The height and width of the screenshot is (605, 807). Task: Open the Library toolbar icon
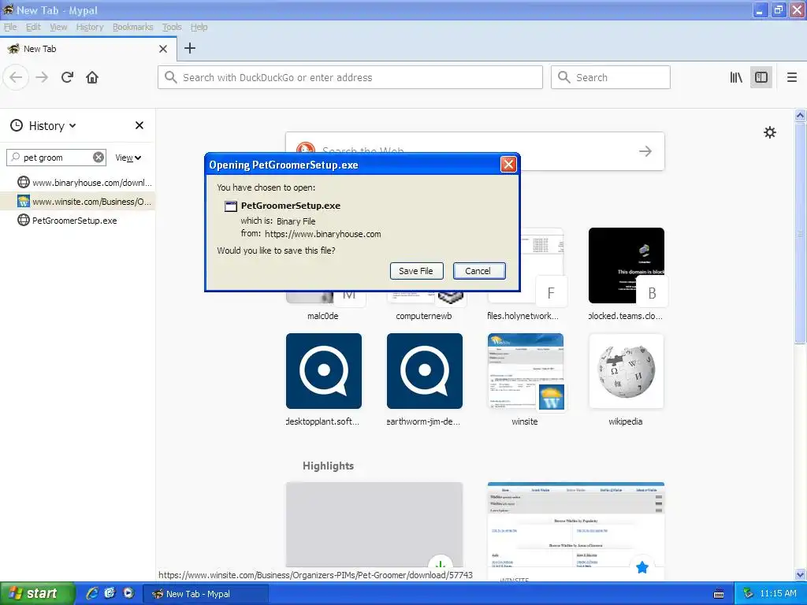pos(736,78)
